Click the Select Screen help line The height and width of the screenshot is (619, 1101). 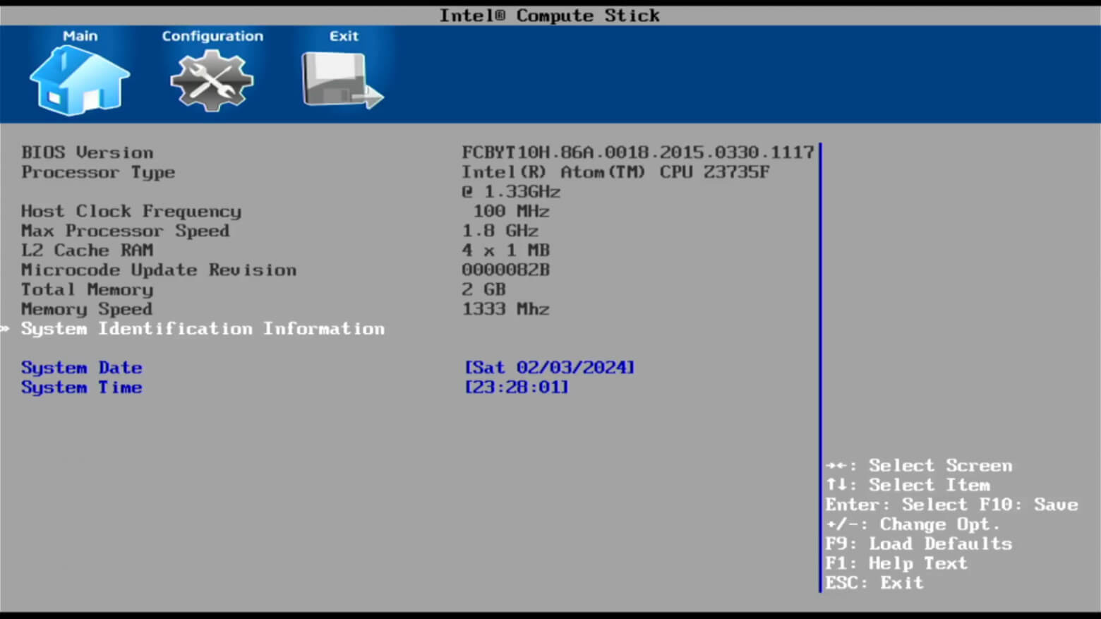[919, 466]
